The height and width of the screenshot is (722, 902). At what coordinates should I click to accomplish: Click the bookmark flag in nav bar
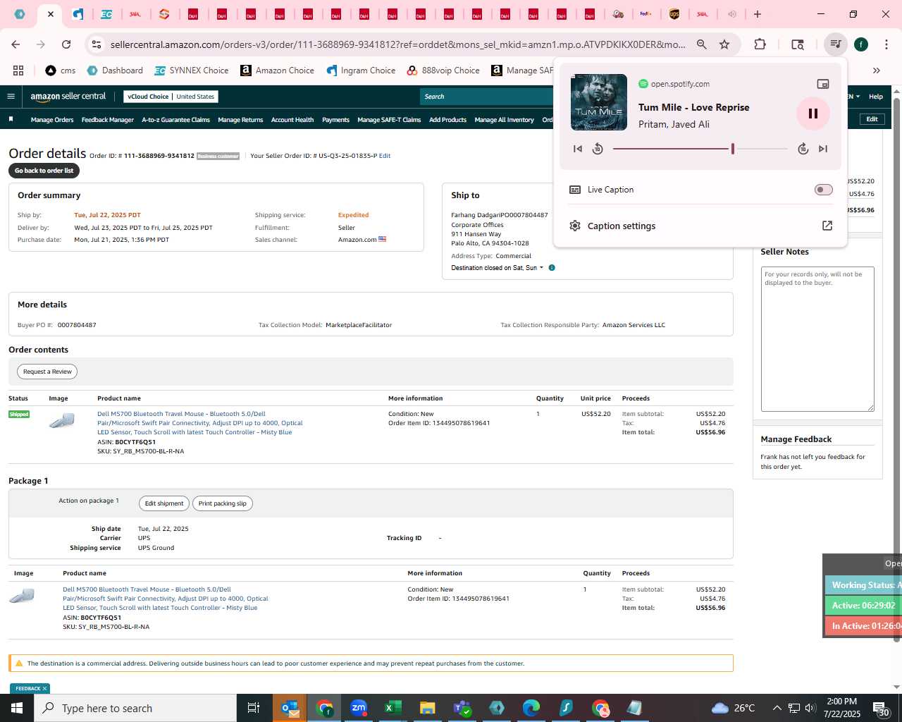tap(11, 119)
